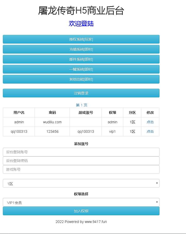
Task: Click 点击 link in admin row
Action: click(150, 122)
